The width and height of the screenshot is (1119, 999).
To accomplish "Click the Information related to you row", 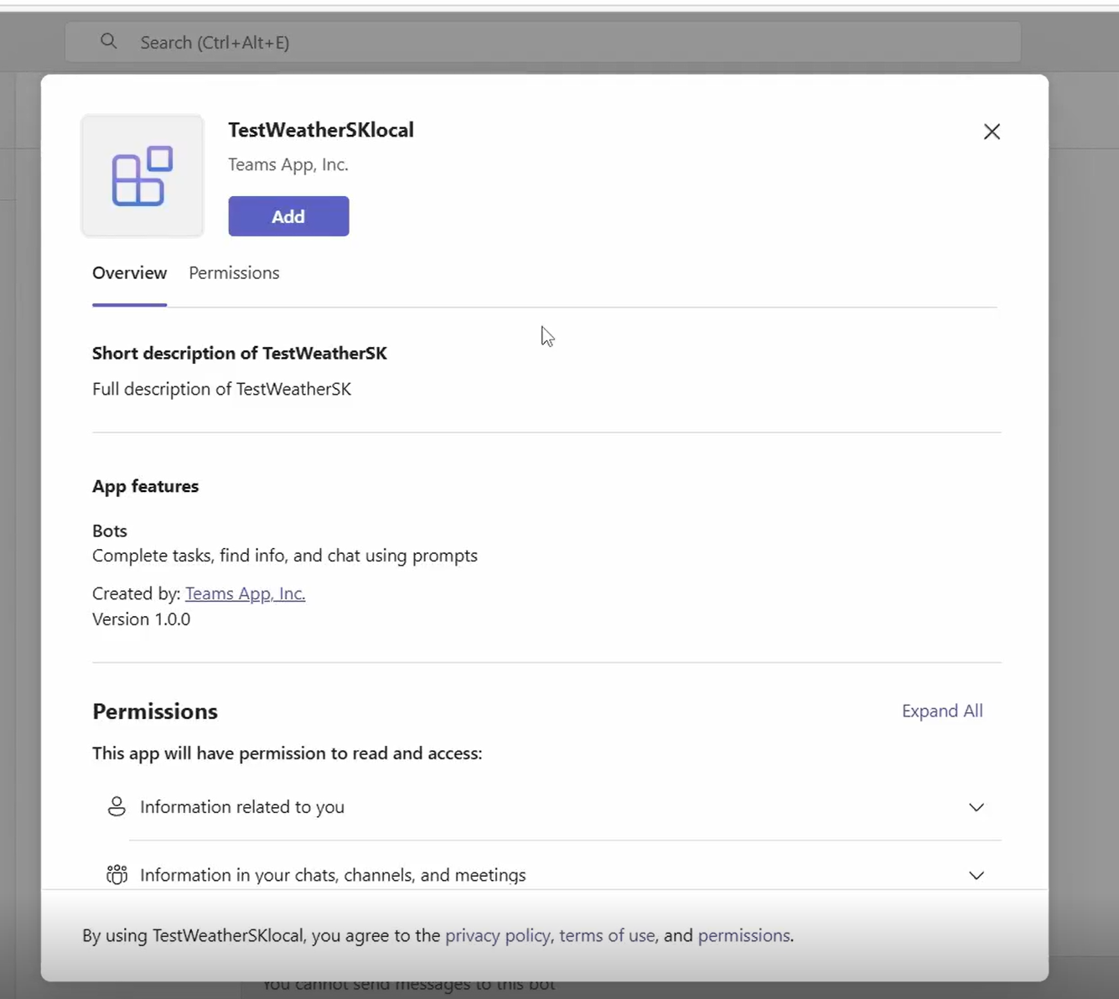I will (x=547, y=807).
